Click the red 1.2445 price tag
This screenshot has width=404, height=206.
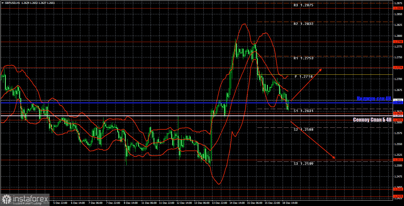point(398,189)
